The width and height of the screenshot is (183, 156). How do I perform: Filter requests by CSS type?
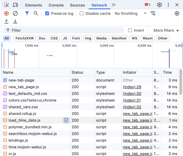pos(54,38)
